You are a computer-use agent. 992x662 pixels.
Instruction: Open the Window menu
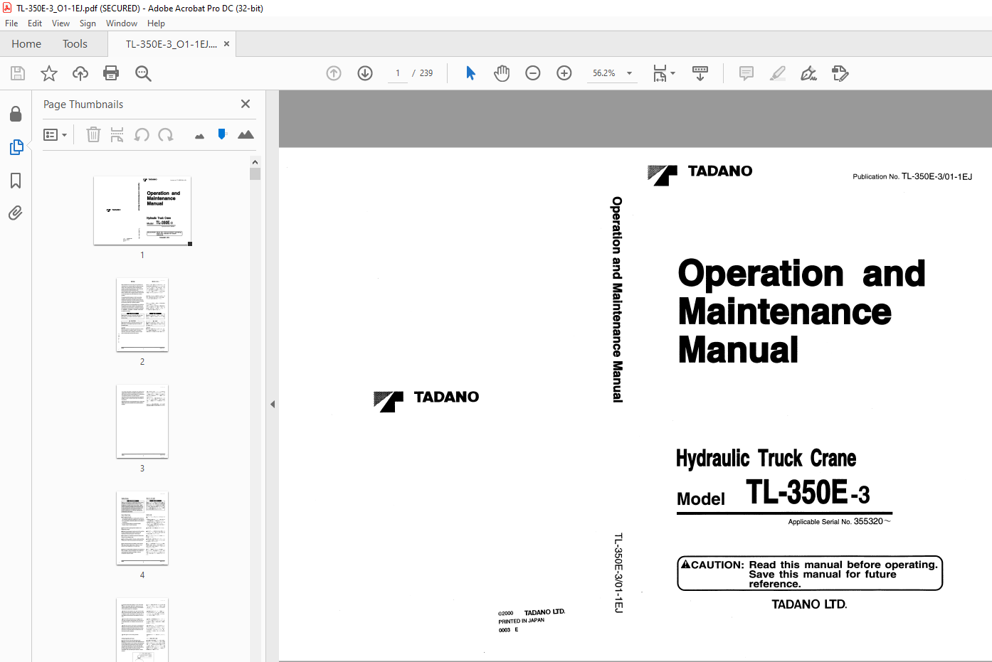[x=122, y=23]
